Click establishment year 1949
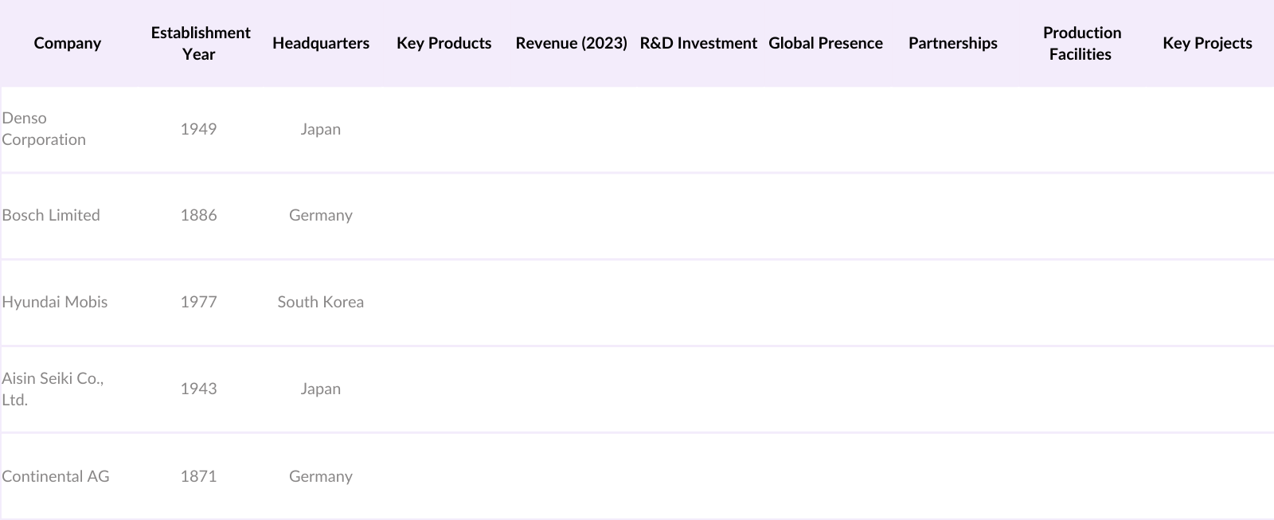 pyautogui.click(x=198, y=129)
